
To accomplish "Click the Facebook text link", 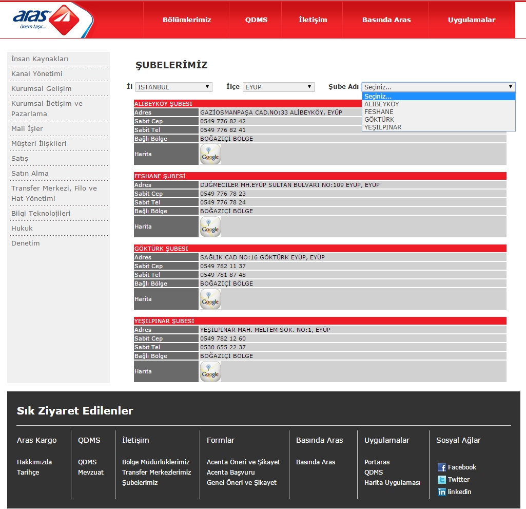I will point(462,467).
